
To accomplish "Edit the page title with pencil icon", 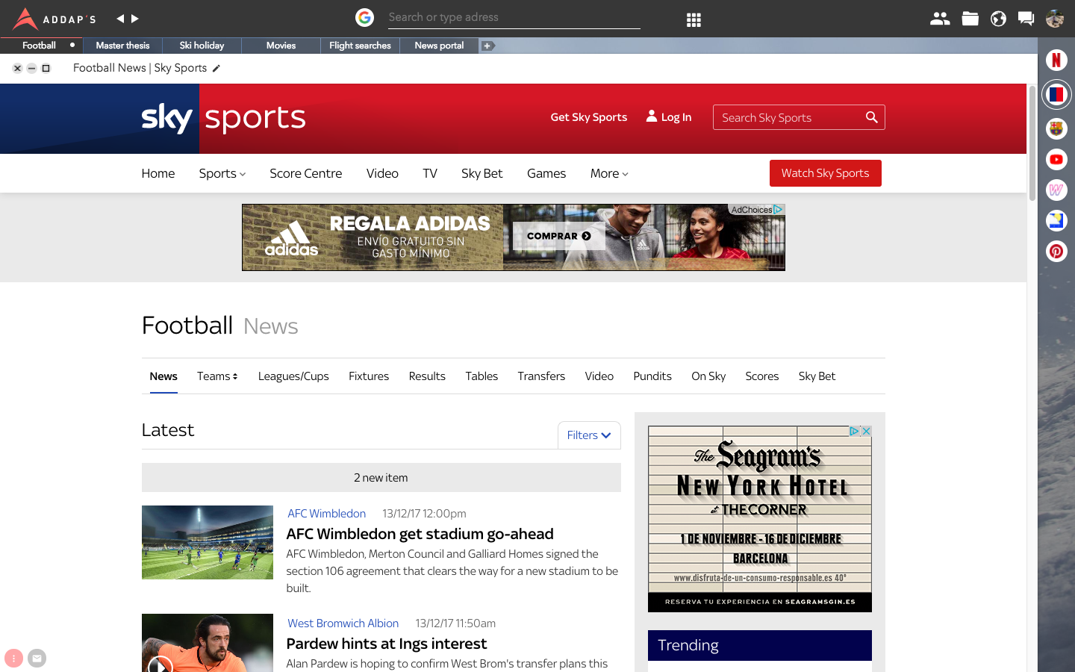I will (x=216, y=68).
